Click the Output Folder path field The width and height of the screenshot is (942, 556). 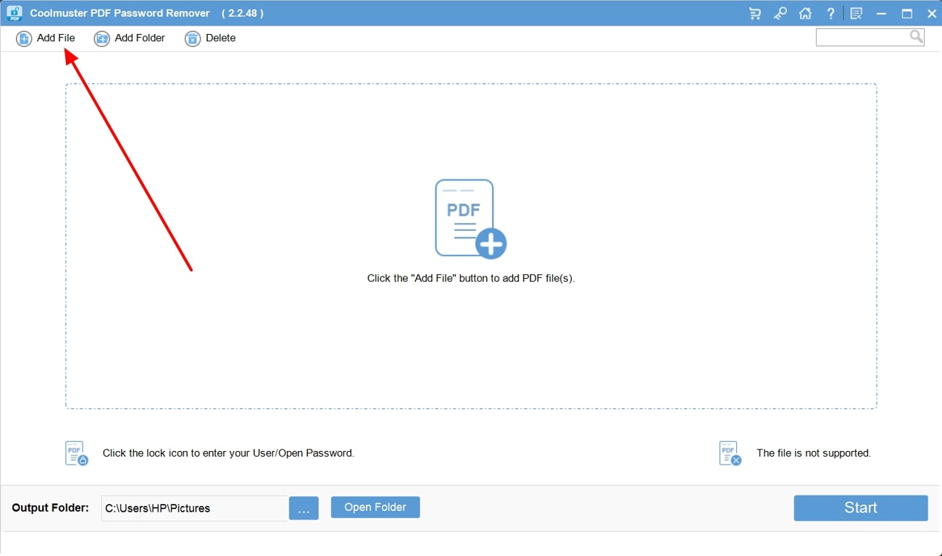click(x=193, y=508)
